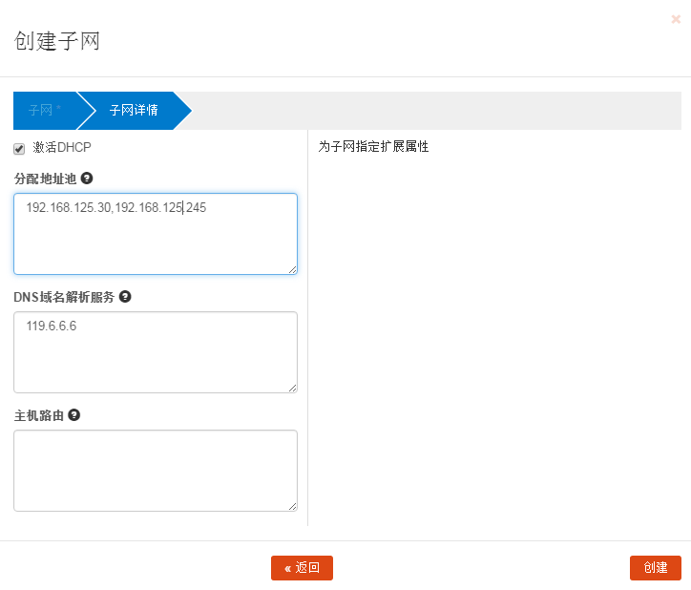
Task: Click the empty 主机路由 text area
Action: (155, 470)
